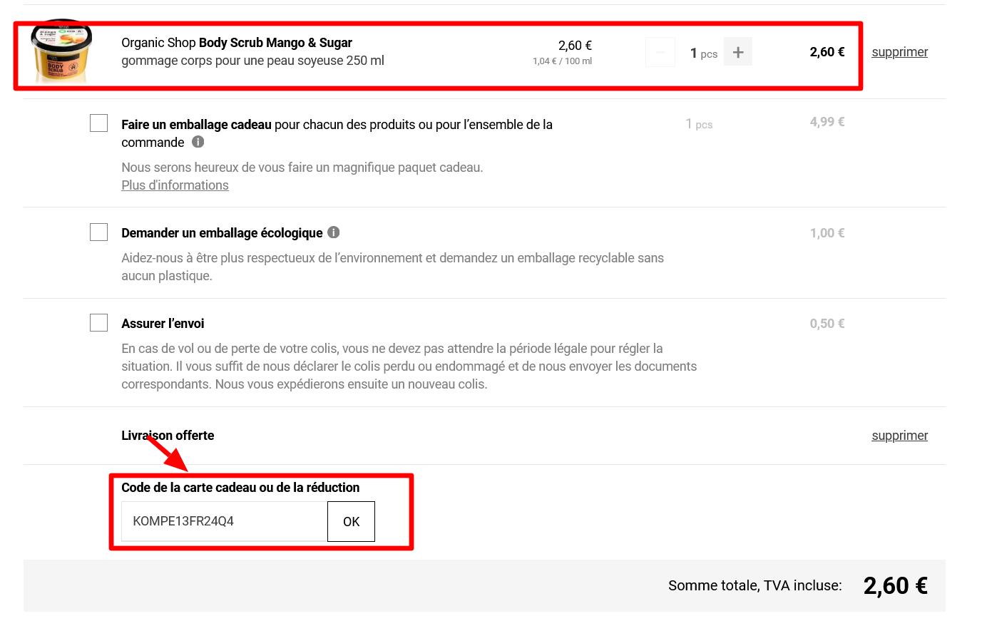Click "Demander un emballage écologique" label
The width and height of the screenshot is (992, 621).
[x=222, y=233]
